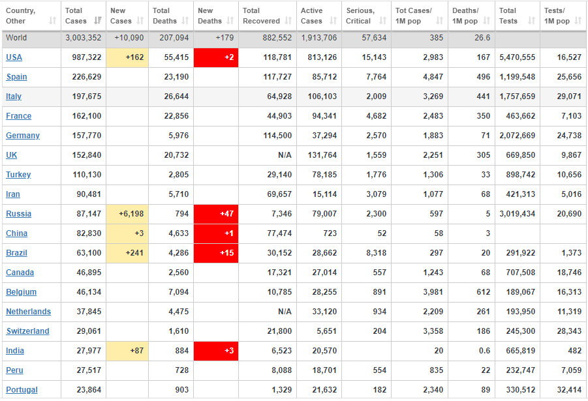Open the UK country link
588x401 pixels.
(x=12, y=155)
